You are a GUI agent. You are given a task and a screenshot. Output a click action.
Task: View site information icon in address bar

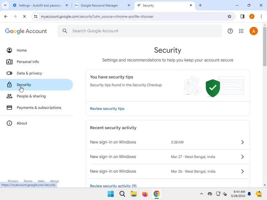tap(36, 16)
